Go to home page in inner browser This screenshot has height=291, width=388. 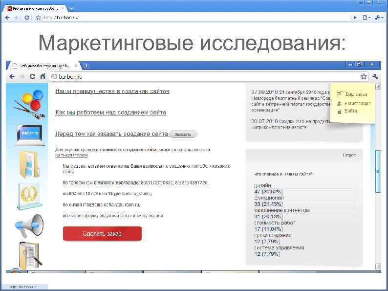(x=43, y=76)
